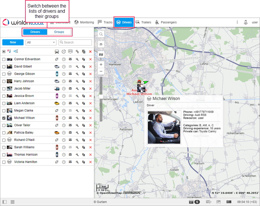This screenshot has height=206, width=260.
Task: Click Jessica Brown's bound unit icon
Action: 57,96
